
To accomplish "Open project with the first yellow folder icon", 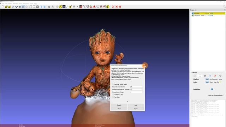I will (x=6, y=7).
